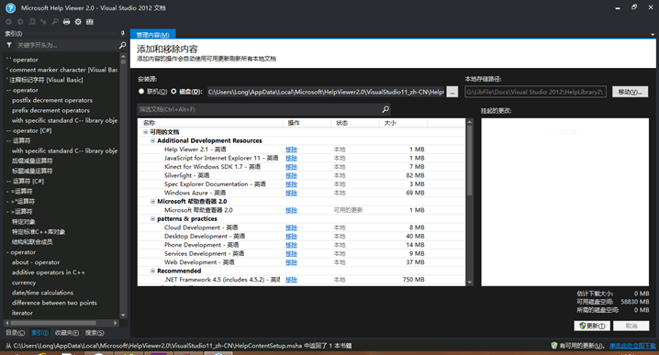659x355 pixels.
Task: Move the index horizontal scrollbar thumb
Action: click(53, 323)
